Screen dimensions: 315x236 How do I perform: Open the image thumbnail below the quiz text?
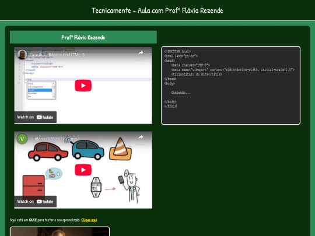pyautogui.click(x=60, y=231)
